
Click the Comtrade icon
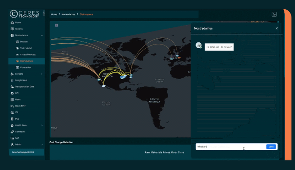(x=12, y=132)
